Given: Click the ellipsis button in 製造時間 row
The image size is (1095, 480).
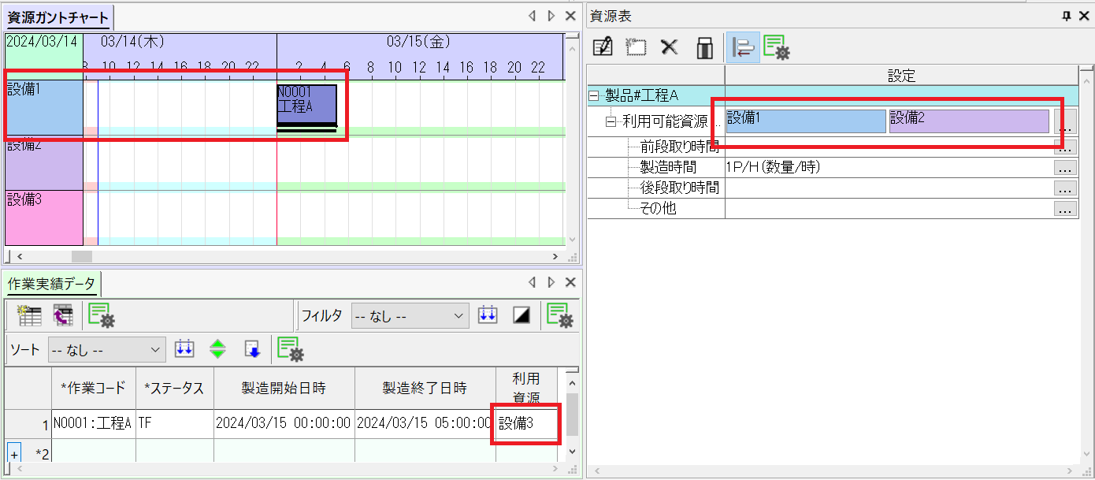Looking at the screenshot, I should (1065, 167).
